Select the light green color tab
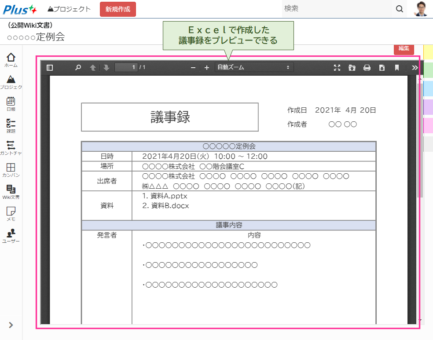The height and width of the screenshot is (340, 433). tap(428, 70)
